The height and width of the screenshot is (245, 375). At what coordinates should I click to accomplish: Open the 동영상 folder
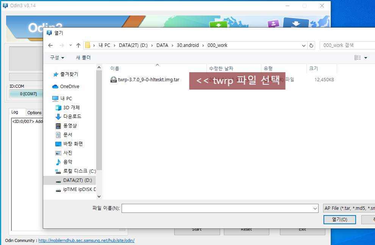(70, 126)
